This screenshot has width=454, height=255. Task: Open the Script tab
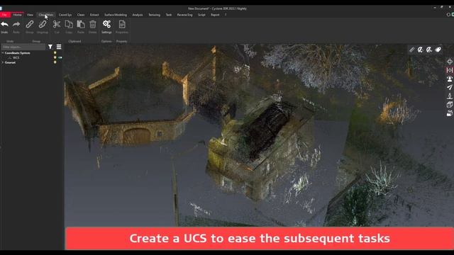[201, 15]
